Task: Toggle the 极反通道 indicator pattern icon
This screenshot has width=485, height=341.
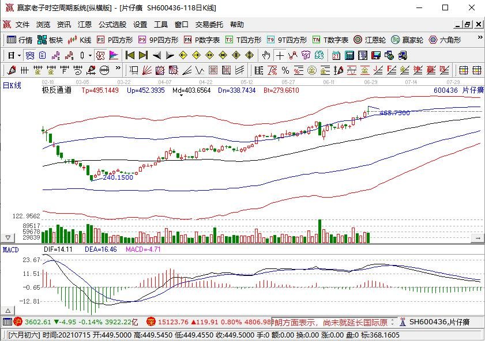Action: (100, 56)
